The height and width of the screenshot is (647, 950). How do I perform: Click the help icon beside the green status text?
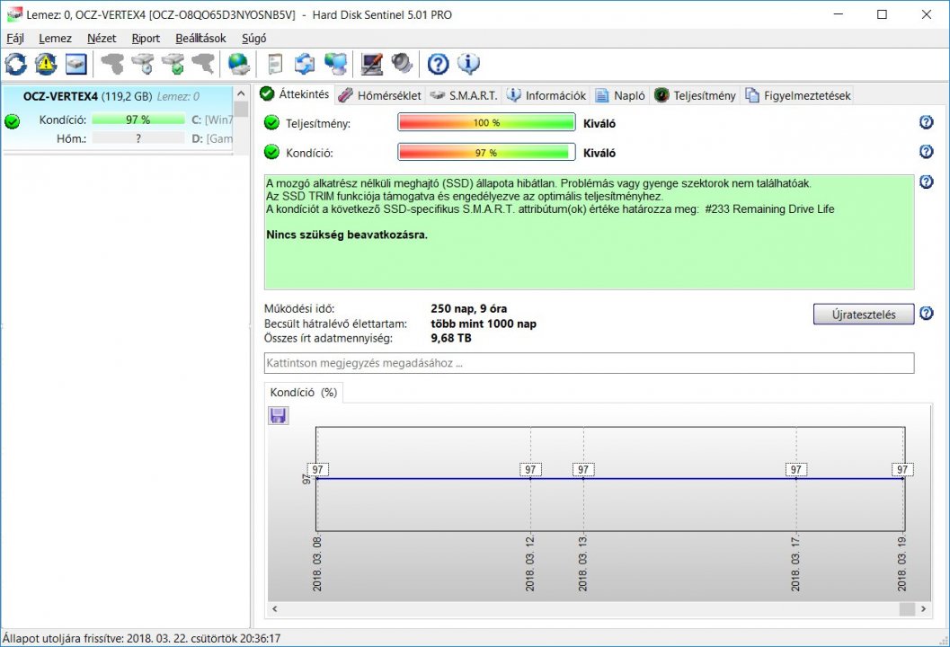click(927, 182)
